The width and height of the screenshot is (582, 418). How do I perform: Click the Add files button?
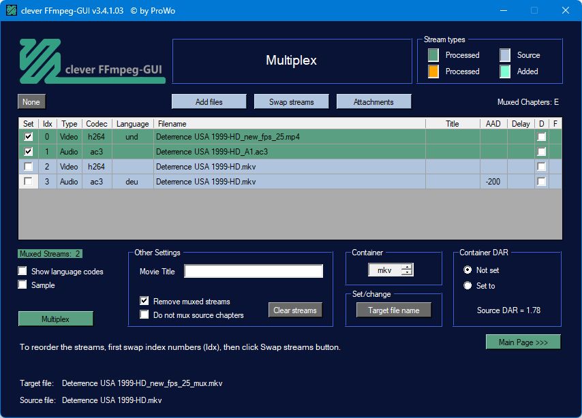click(x=209, y=102)
